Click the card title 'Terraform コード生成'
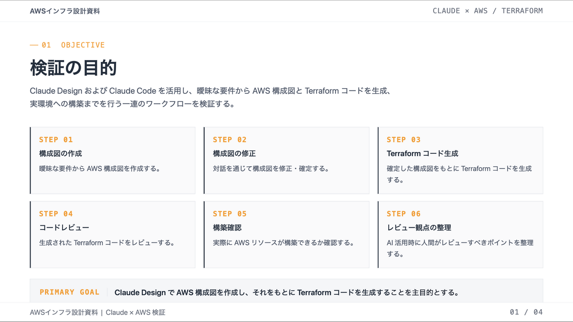This screenshot has height=322, width=573. coord(423,153)
